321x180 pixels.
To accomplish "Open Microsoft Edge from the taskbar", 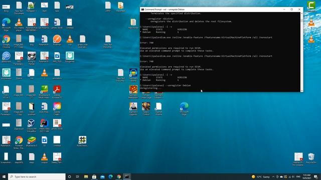I will 110,176.
